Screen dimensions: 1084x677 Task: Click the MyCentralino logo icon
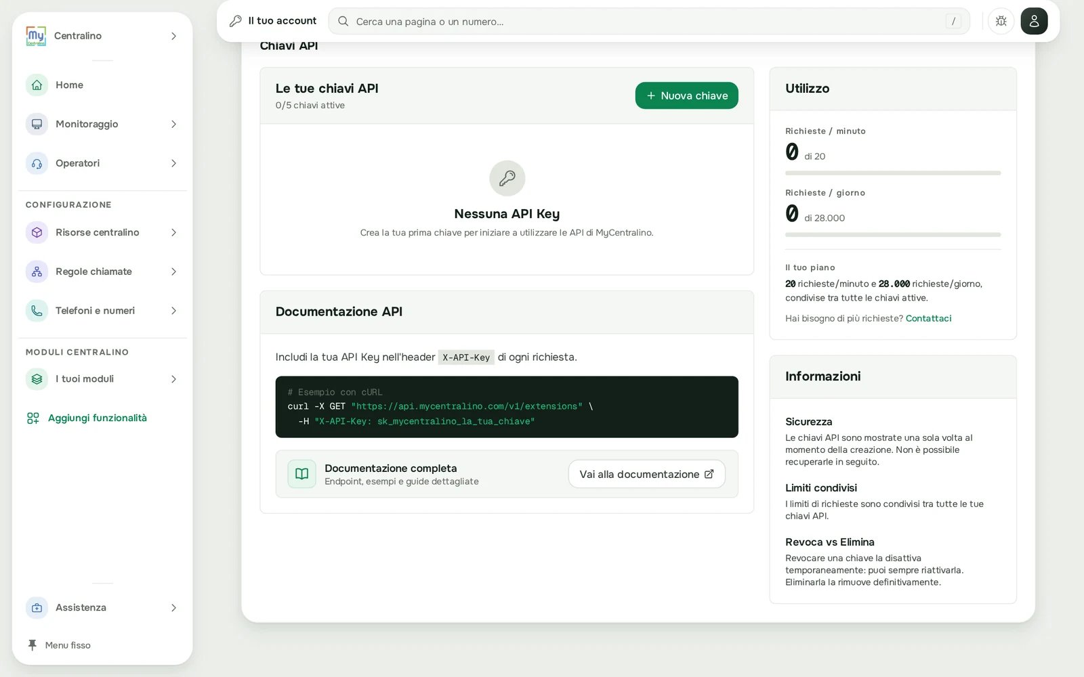(x=36, y=36)
